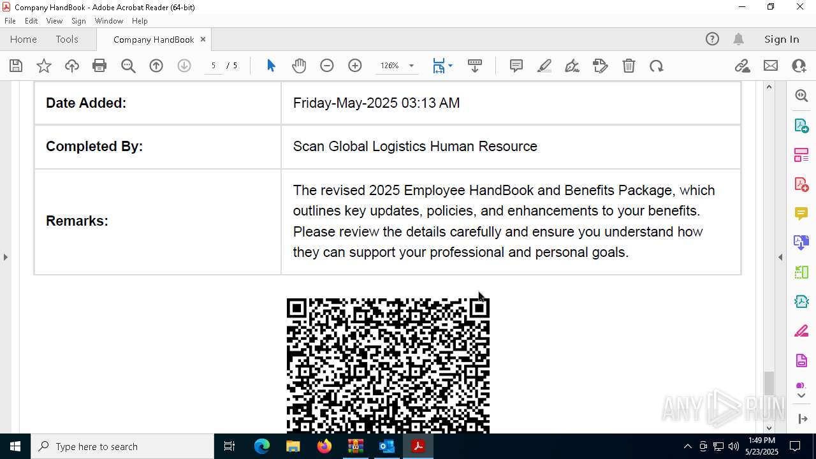Delete with the trash can icon

629,66
